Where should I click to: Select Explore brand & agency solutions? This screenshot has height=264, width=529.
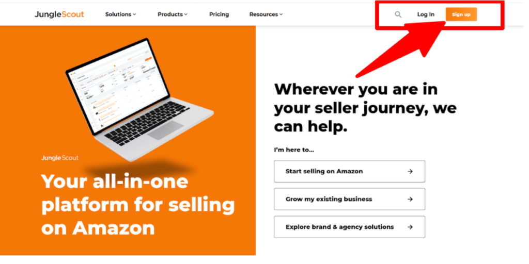tap(350, 227)
